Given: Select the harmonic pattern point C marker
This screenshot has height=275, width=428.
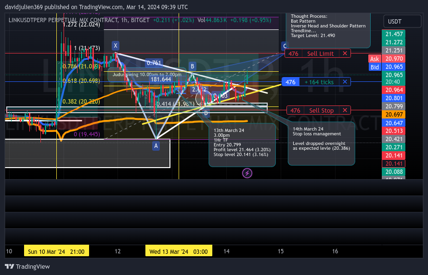Looking at the screenshot, I should point(285,46).
